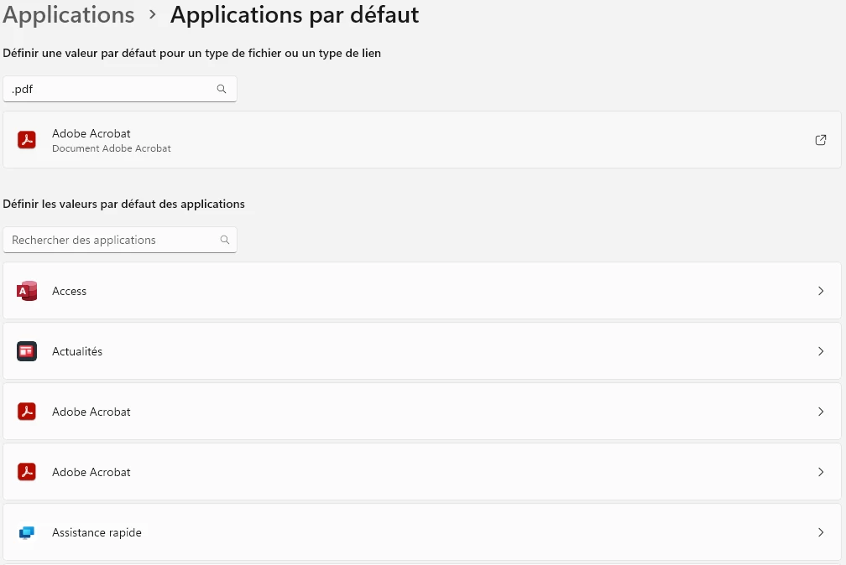Viewport: 846px width, 565px height.
Task: Click the Adobe Acrobat name in the .pdf result
Action: tap(91, 133)
